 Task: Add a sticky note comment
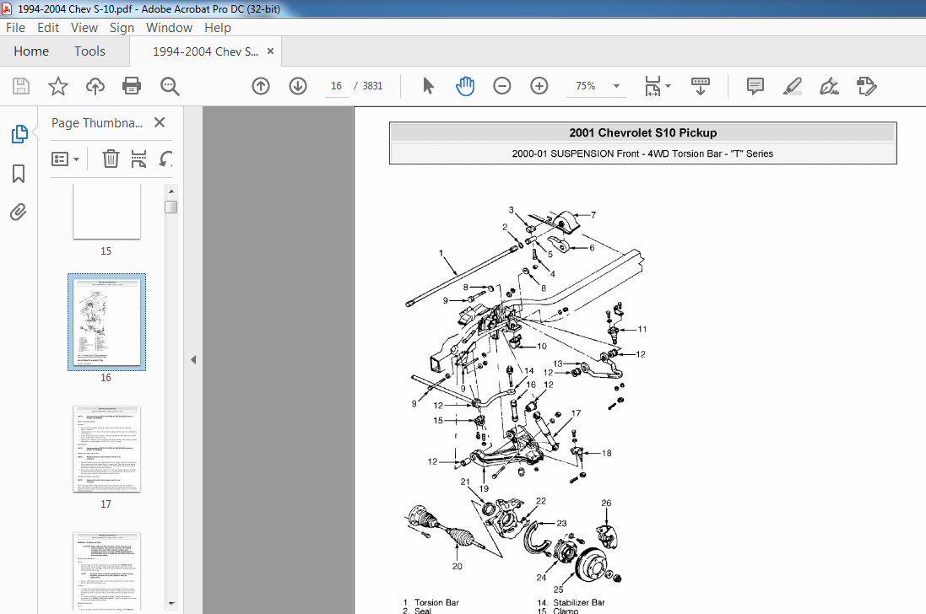pos(755,86)
